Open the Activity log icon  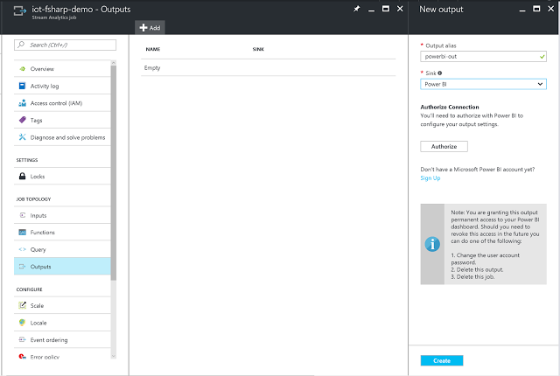22,87
